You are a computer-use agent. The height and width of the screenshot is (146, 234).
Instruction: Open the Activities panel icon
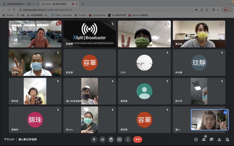tap(219, 140)
